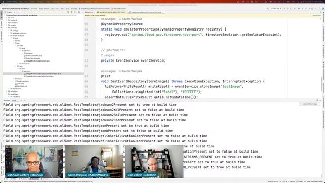Viewport: 325px width, 183px height.
Task: Click the image-analysis breadcrumb in navigation bar
Action: (x=44, y=9)
